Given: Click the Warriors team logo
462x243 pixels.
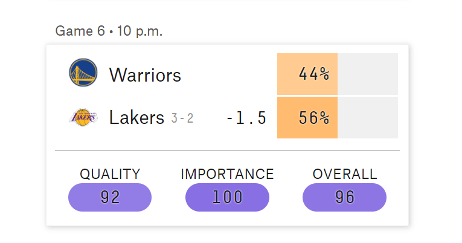Looking at the screenshot, I should click(x=83, y=73).
